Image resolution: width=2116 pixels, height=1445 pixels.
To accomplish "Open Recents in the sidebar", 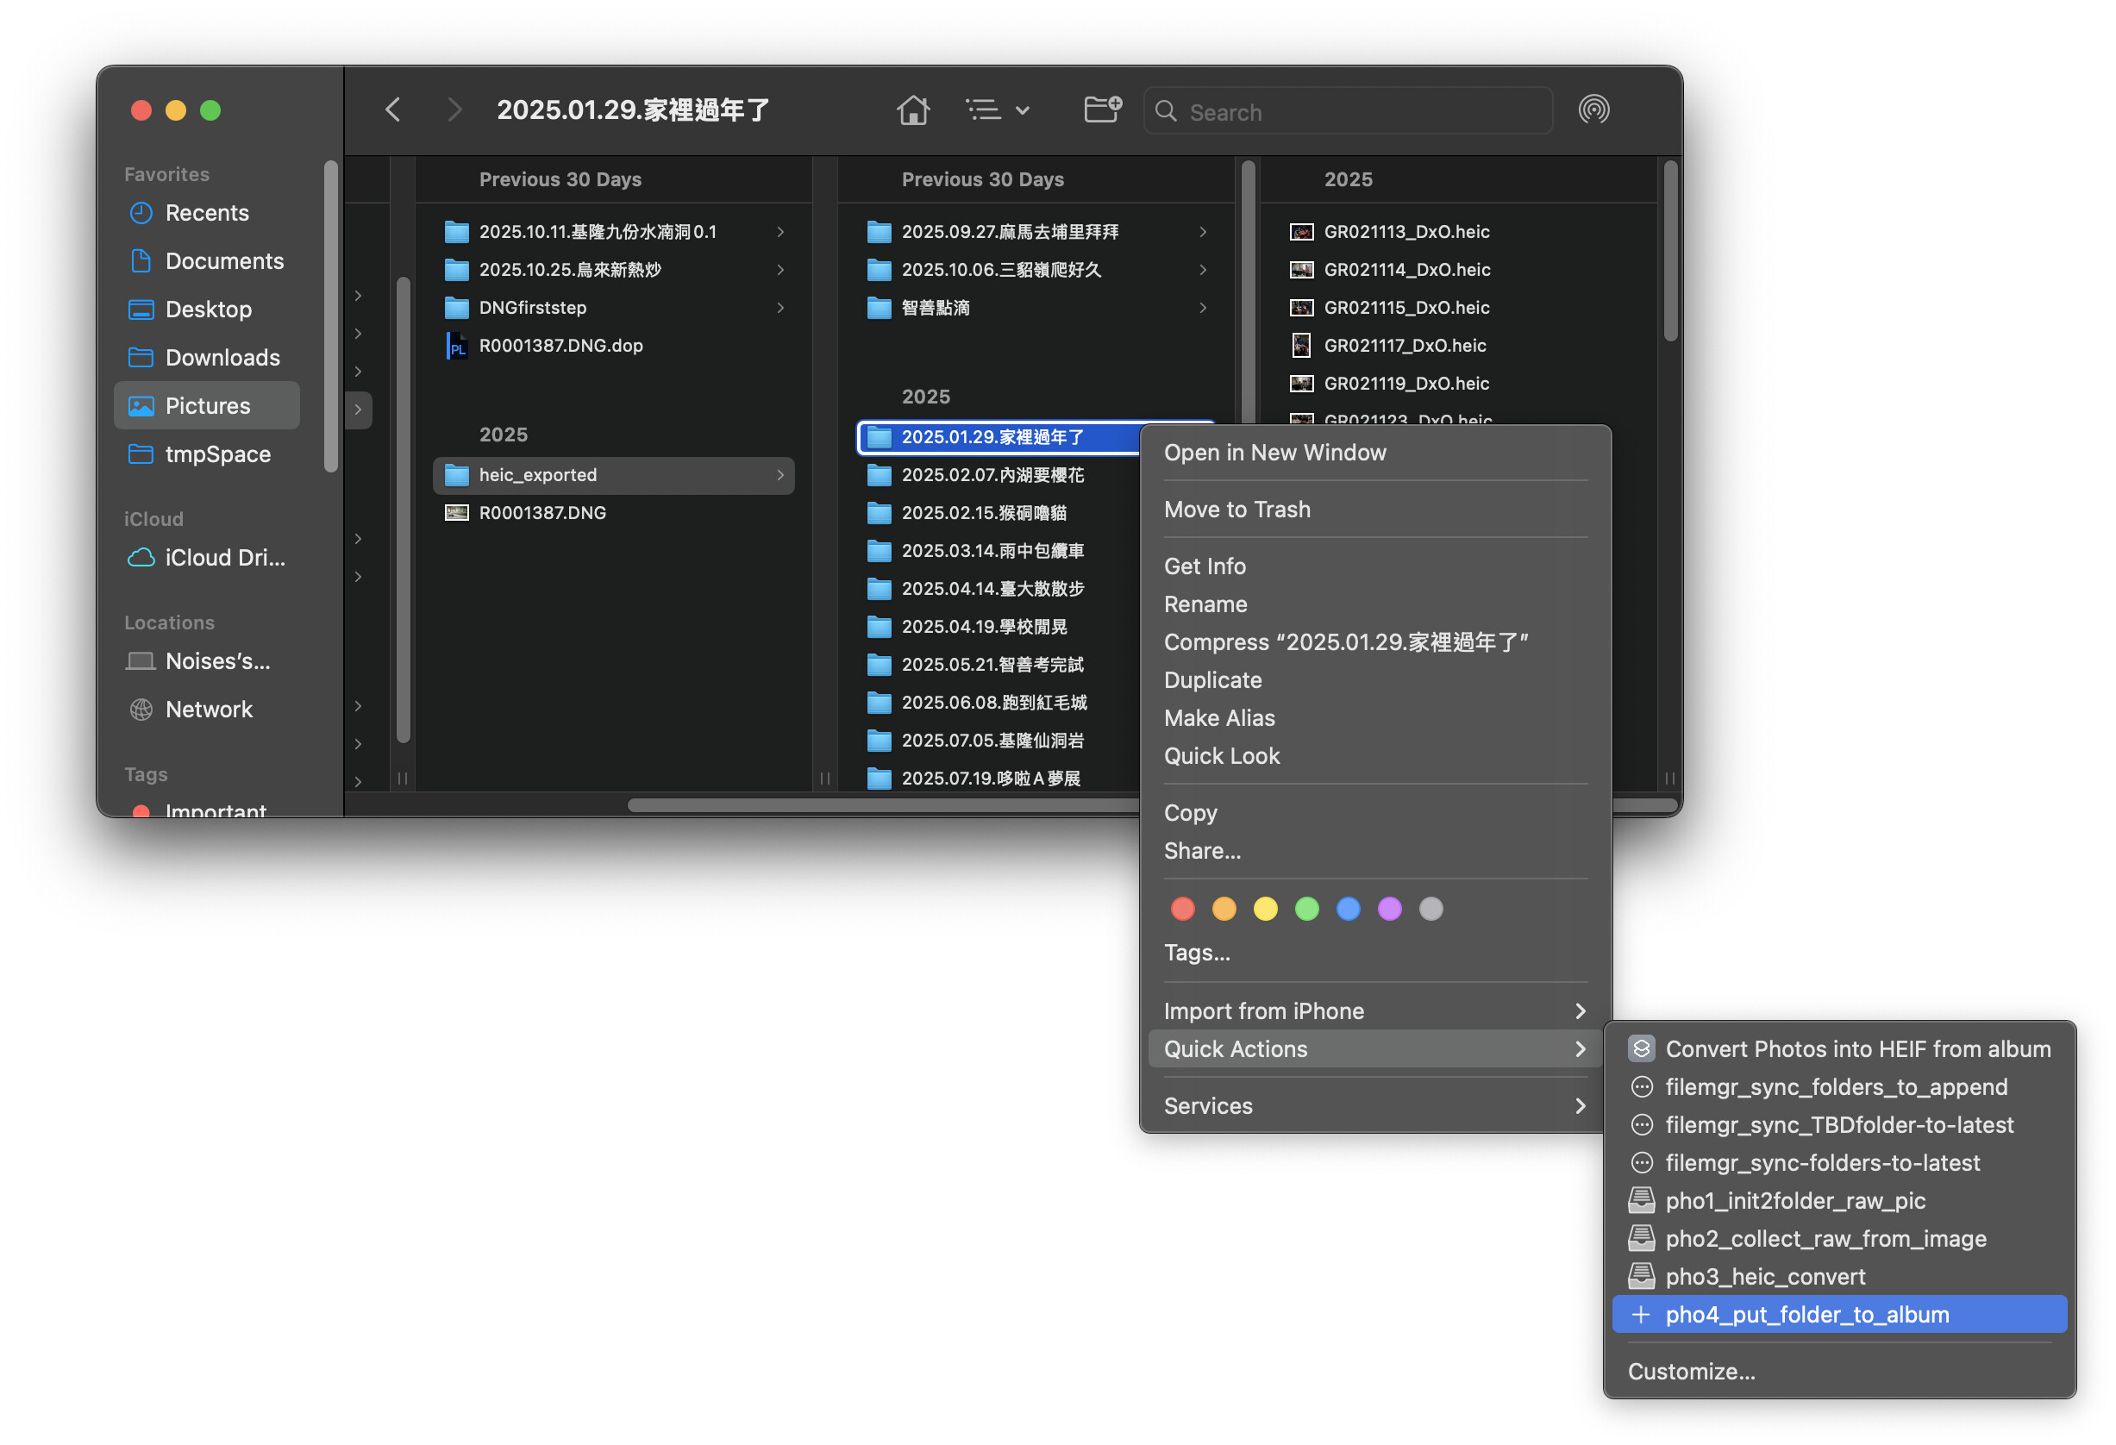I will (x=207, y=213).
